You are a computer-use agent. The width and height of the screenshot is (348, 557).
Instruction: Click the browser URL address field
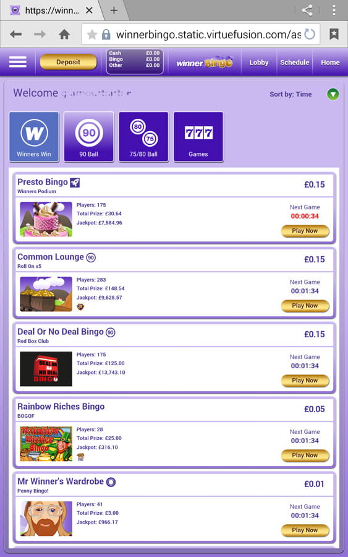pyautogui.click(x=201, y=34)
